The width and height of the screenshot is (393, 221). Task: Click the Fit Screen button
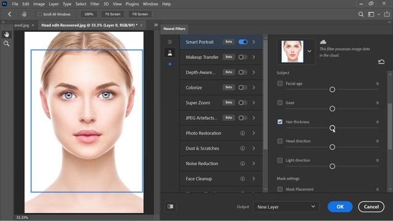pyautogui.click(x=113, y=14)
